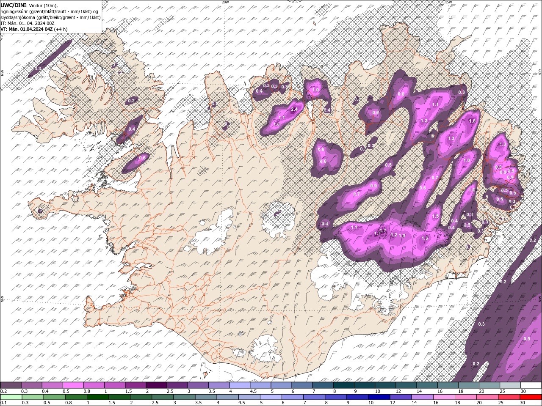
Task: Click the 'UWC/DINI: Vindur (10m)' title line
Action: tap(29, 5)
